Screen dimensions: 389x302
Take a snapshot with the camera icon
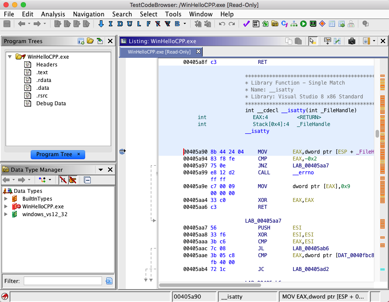[352, 41]
